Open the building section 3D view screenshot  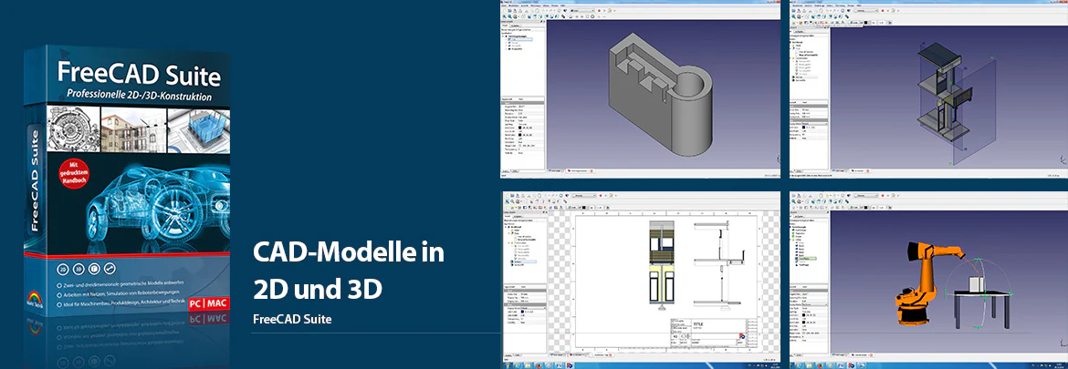(927, 89)
